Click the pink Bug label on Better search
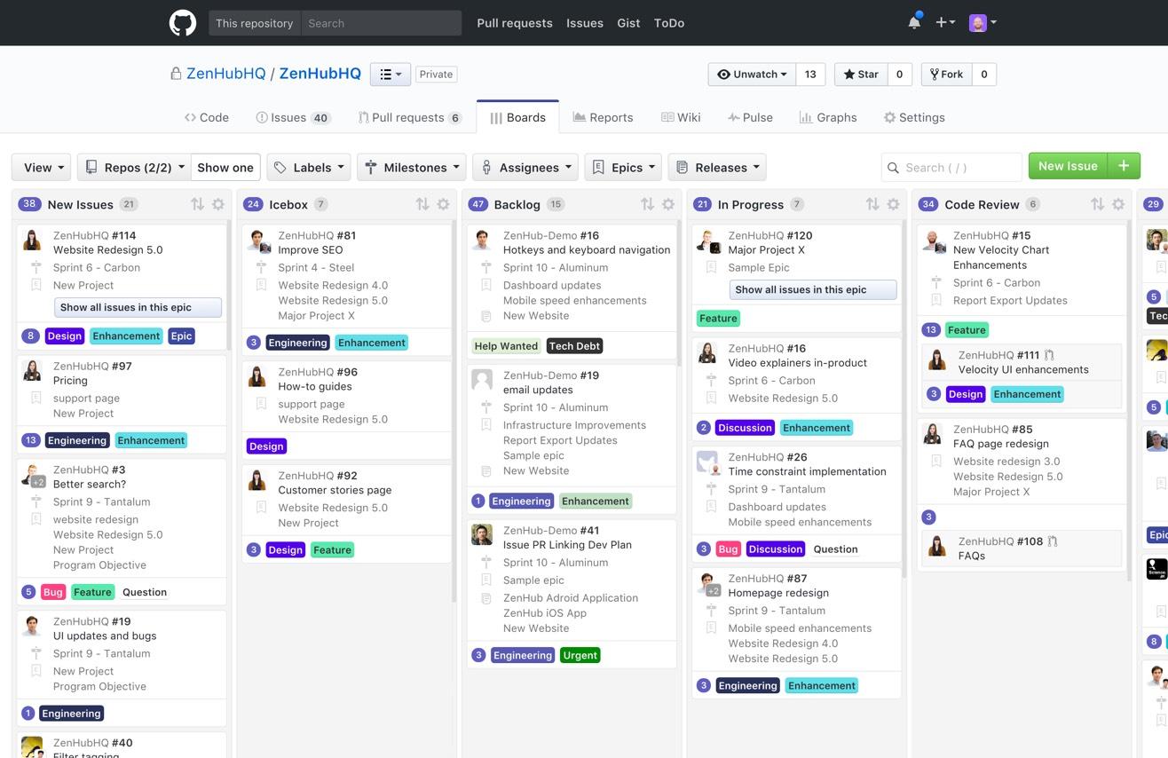 pyautogui.click(x=53, y=592)
